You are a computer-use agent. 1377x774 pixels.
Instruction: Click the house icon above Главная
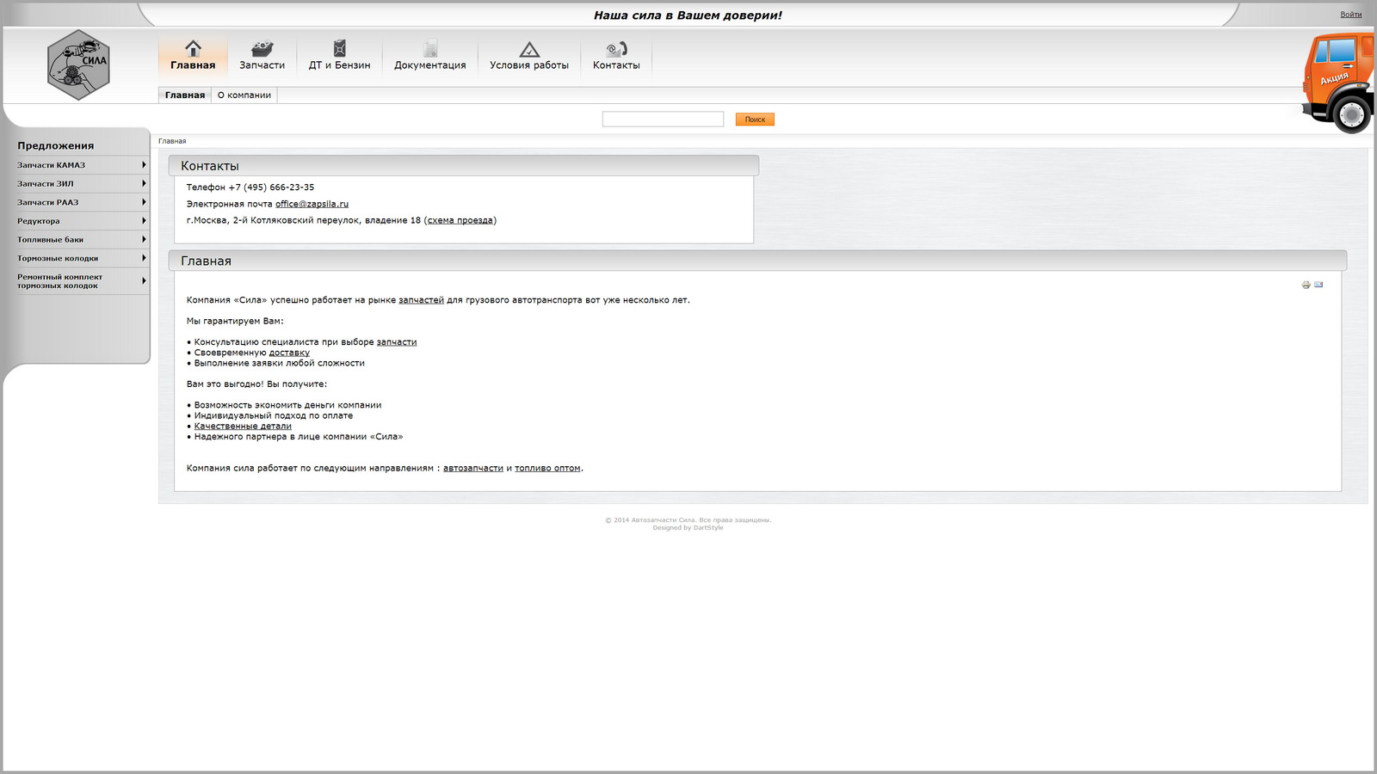click(193, 48)
